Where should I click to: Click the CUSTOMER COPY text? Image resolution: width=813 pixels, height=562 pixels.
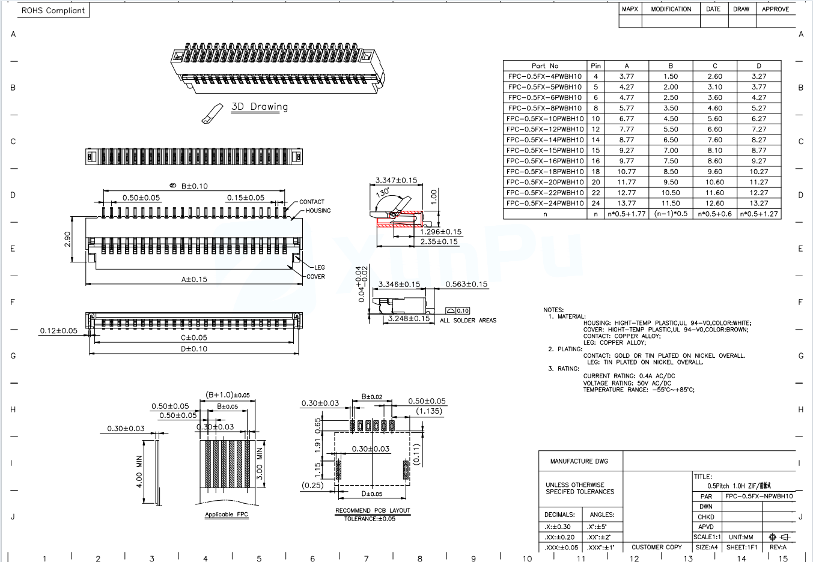[656, 547]
